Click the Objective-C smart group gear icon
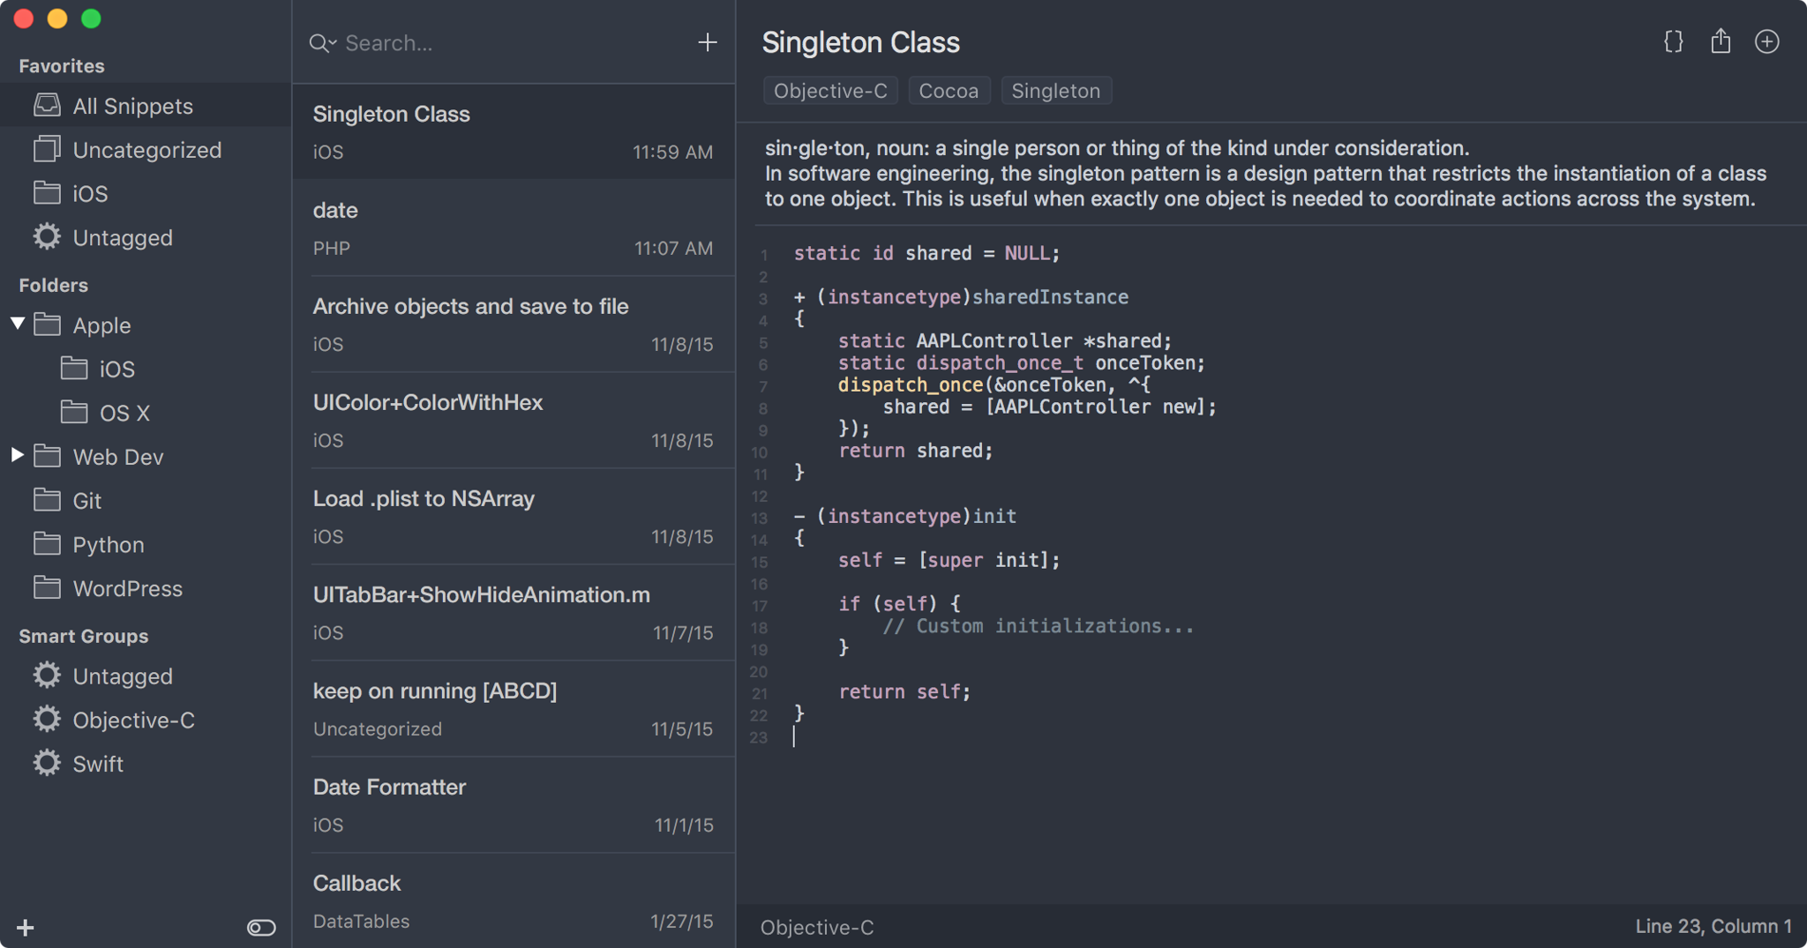Viewport: 1807px width, 948px height. (x=47, y=720)
